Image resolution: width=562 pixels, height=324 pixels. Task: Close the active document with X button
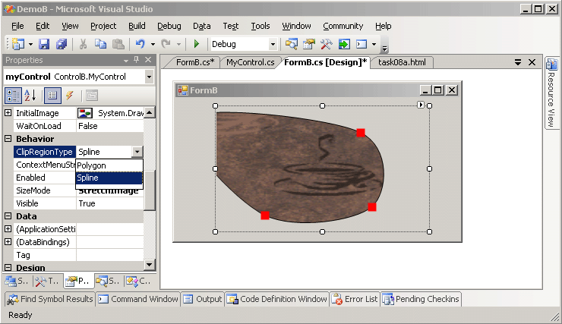(532, 62)
